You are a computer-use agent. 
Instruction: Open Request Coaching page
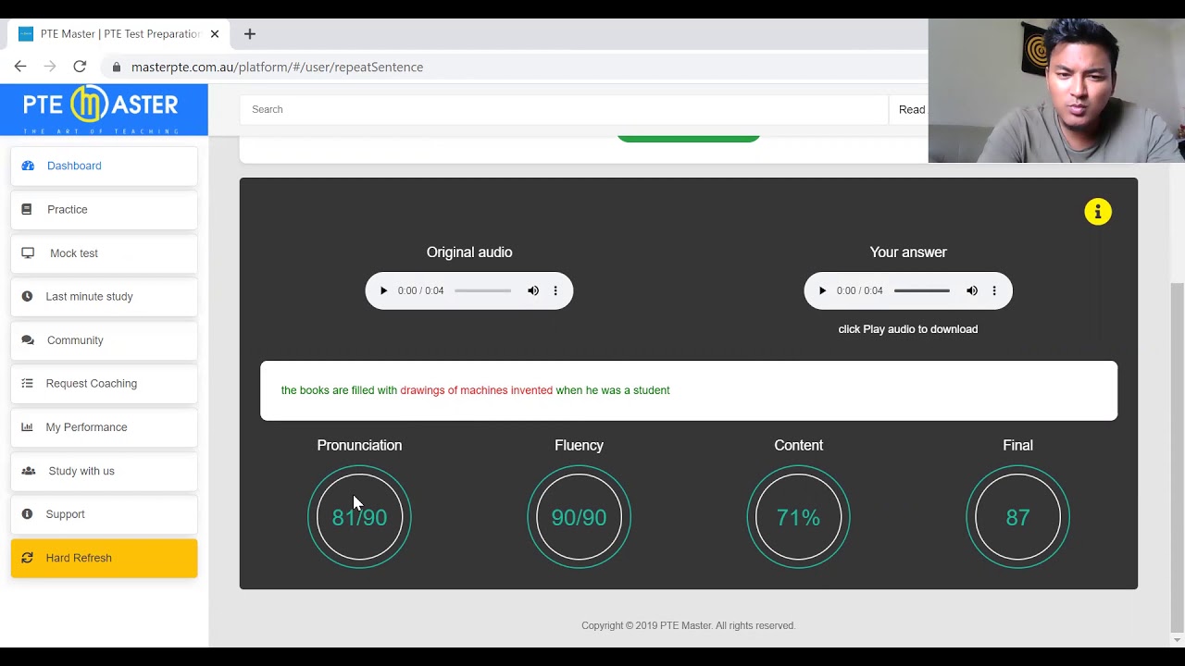tap(104, 384)
